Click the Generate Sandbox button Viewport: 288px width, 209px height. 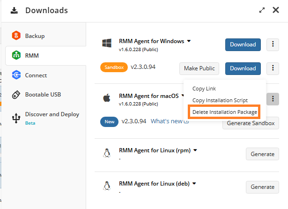[251, 123]
